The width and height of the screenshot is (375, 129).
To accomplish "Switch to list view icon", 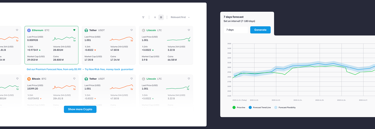I will point(155,17).
